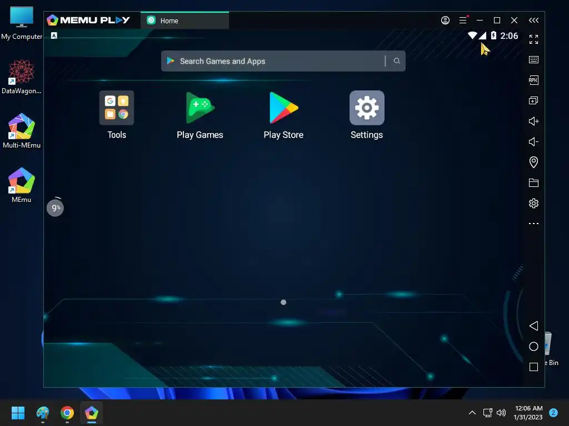This screenshot has width=569, height=426.
Task: Click the install APK sidebar icon
Action: point(533,80)
